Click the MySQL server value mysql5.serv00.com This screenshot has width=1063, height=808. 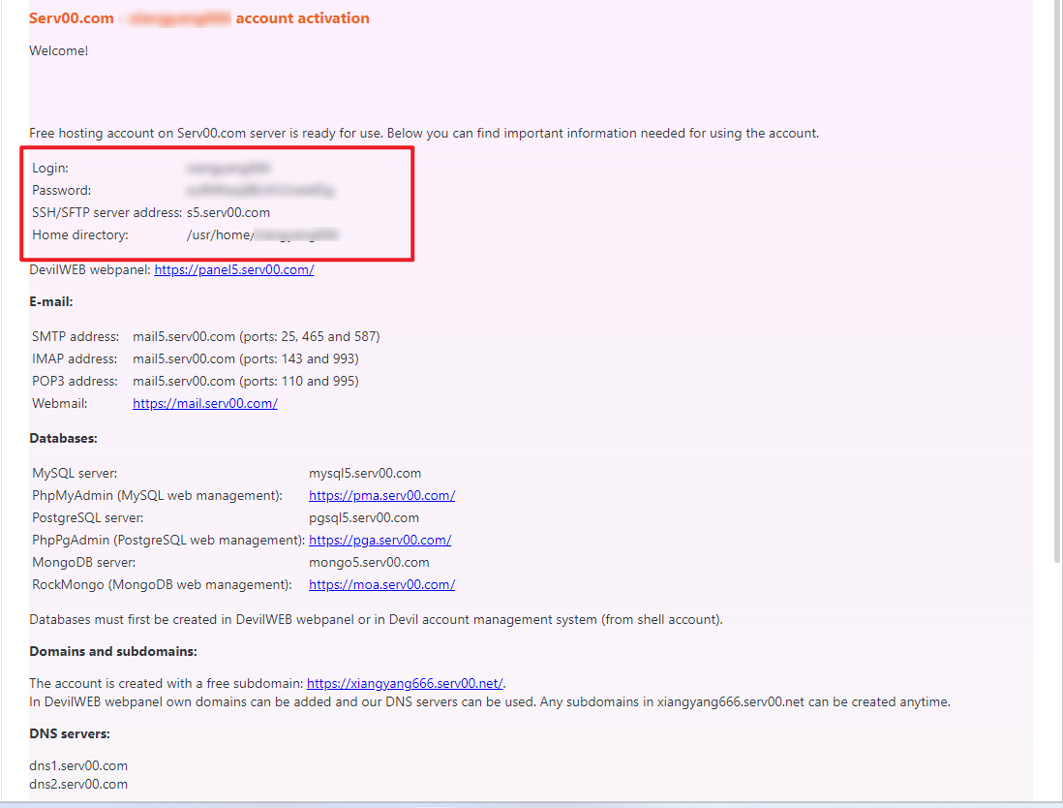pyautogui.click(x=365, y=474)
